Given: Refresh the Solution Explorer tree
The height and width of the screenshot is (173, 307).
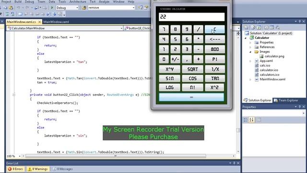Looking at the screenshot, I should coord(259,27).
